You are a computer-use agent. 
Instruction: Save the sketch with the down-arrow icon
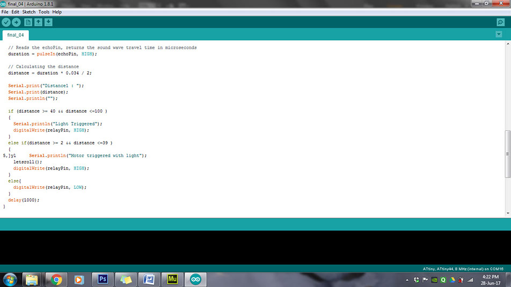pyautogui.click(x=48, y=22)
